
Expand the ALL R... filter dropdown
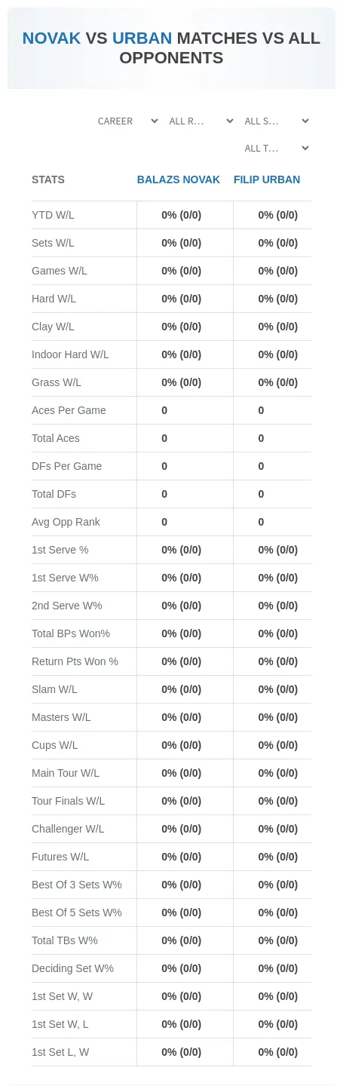(x=201, y=121)
